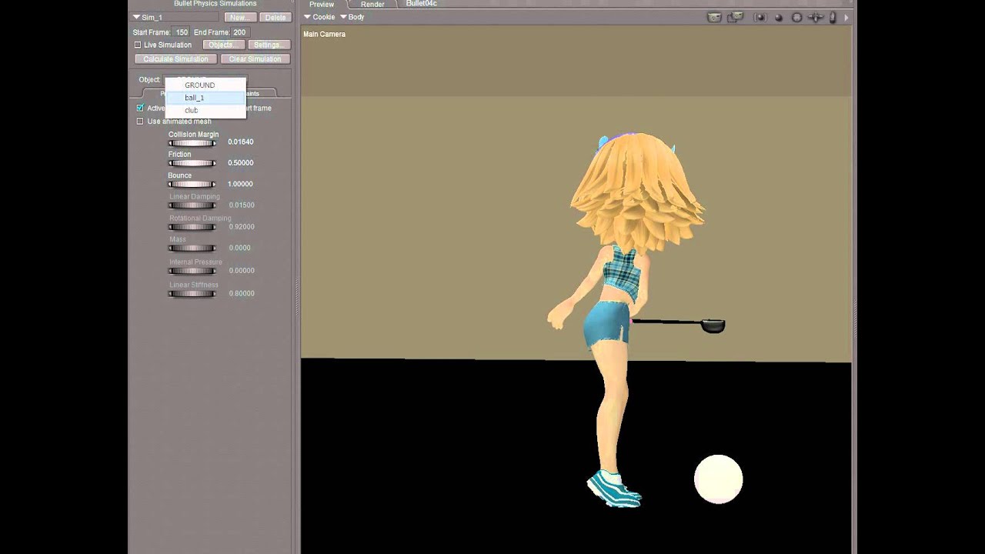985x554 pixels.
Task: Adjust the Linear Stiffness slider
Action: click(192, 293)
